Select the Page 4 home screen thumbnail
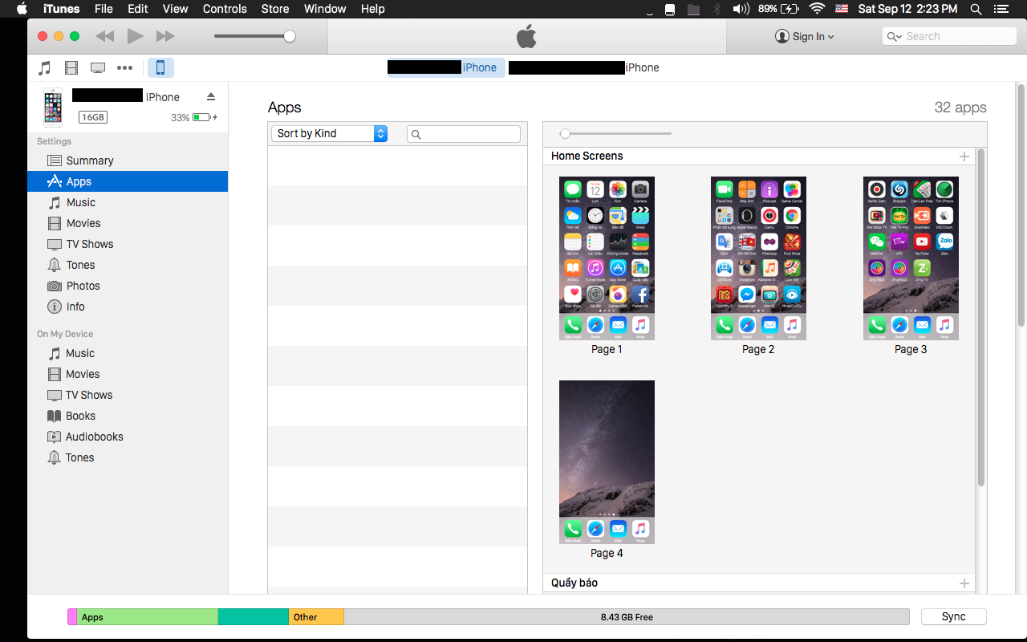1027x642 pixels. click(x=607, y=462)
